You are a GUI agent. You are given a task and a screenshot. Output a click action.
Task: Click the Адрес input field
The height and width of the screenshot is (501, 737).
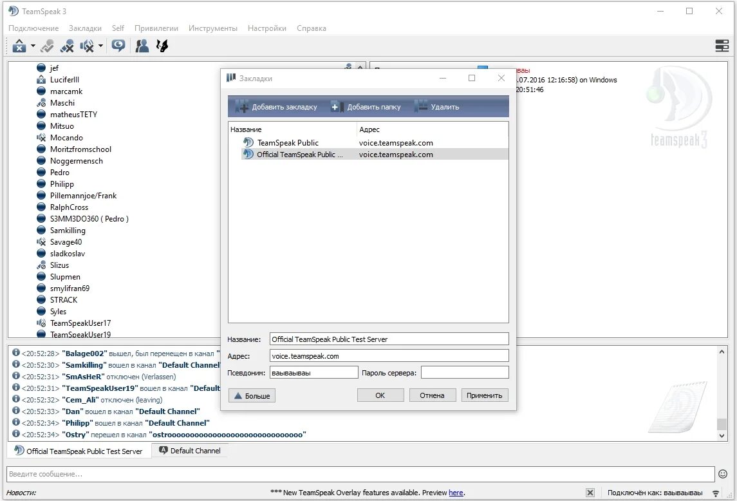click(x=389, y=356)
